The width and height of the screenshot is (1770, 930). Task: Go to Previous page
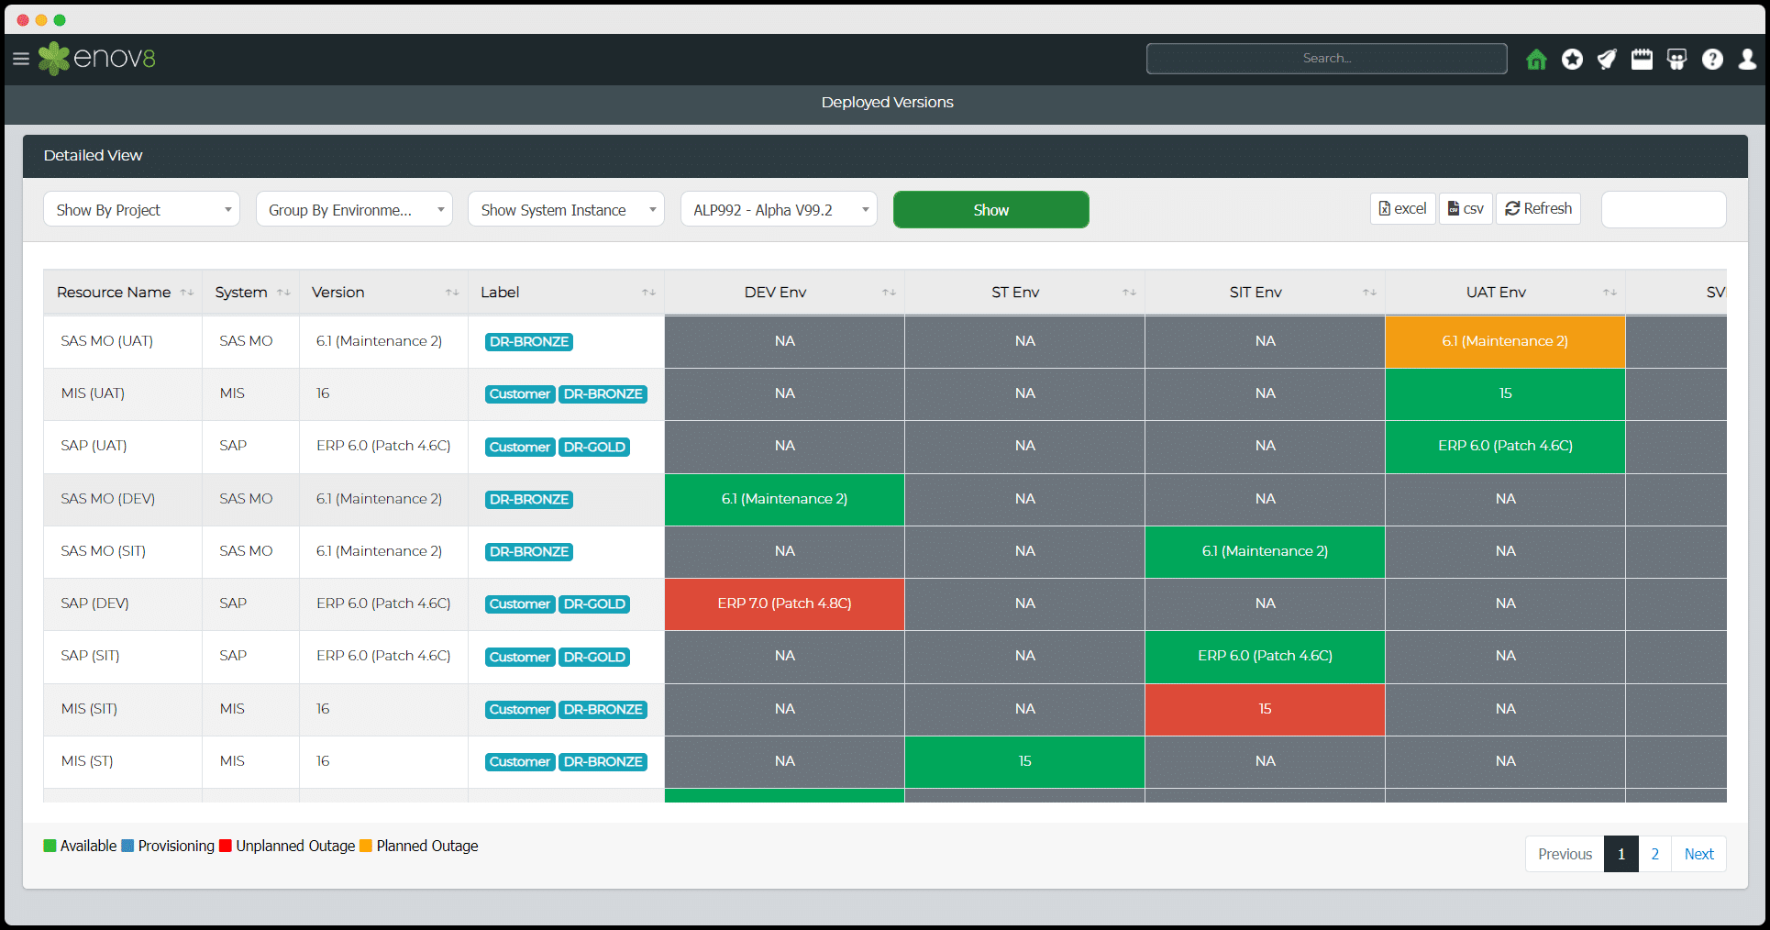pyautogui.click(x=1565, y=854)
